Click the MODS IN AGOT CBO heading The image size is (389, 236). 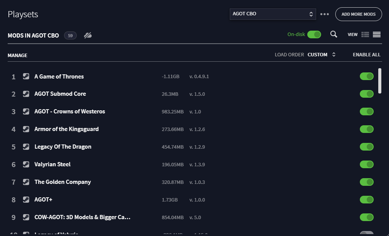[33, 36]
